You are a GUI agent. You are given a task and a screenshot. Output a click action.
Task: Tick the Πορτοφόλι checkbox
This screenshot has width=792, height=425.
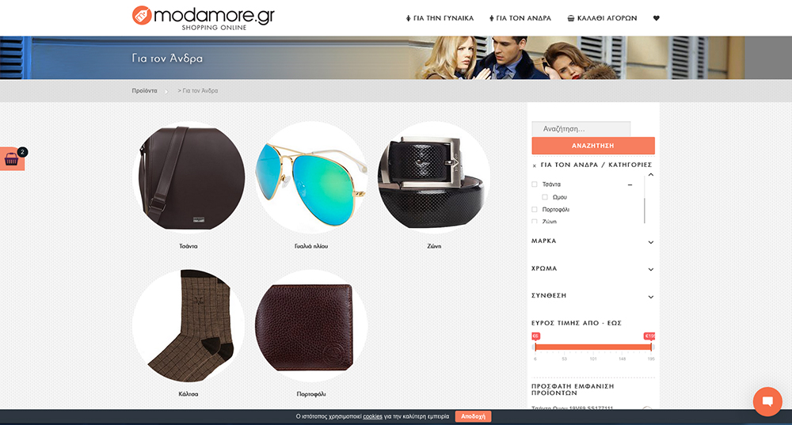[x=535, y=210]
